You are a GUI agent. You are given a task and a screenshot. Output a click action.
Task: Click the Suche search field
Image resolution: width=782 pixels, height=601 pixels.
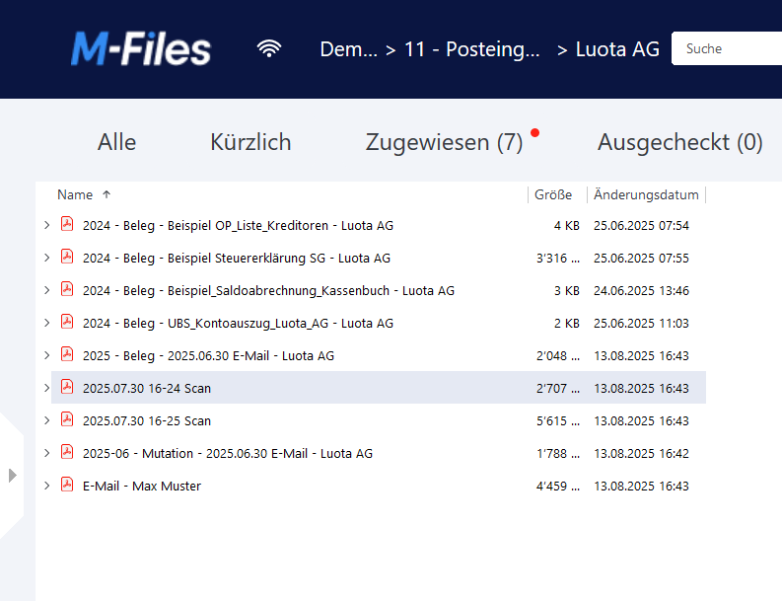727,48
